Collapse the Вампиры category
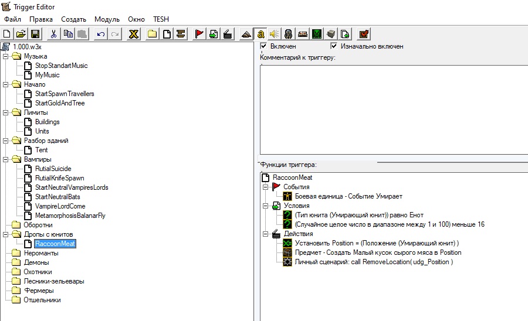 [x=6, y=159]
